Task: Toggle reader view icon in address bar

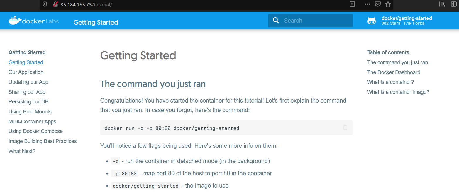Action: coord(352,4)
